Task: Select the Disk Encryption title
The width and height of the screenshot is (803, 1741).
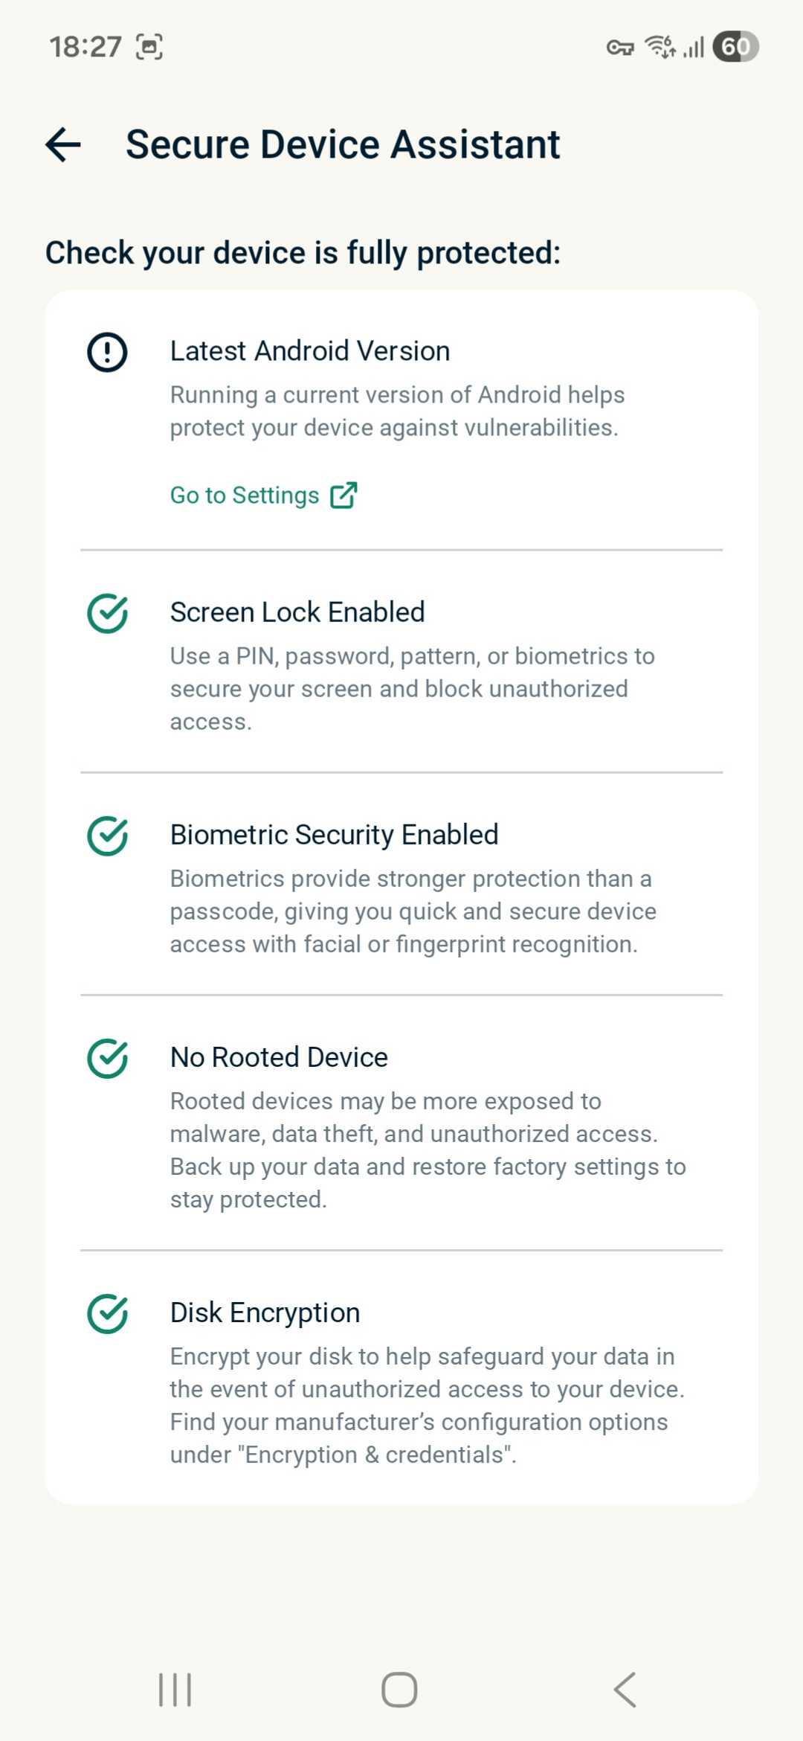Action: point(265,1312)
